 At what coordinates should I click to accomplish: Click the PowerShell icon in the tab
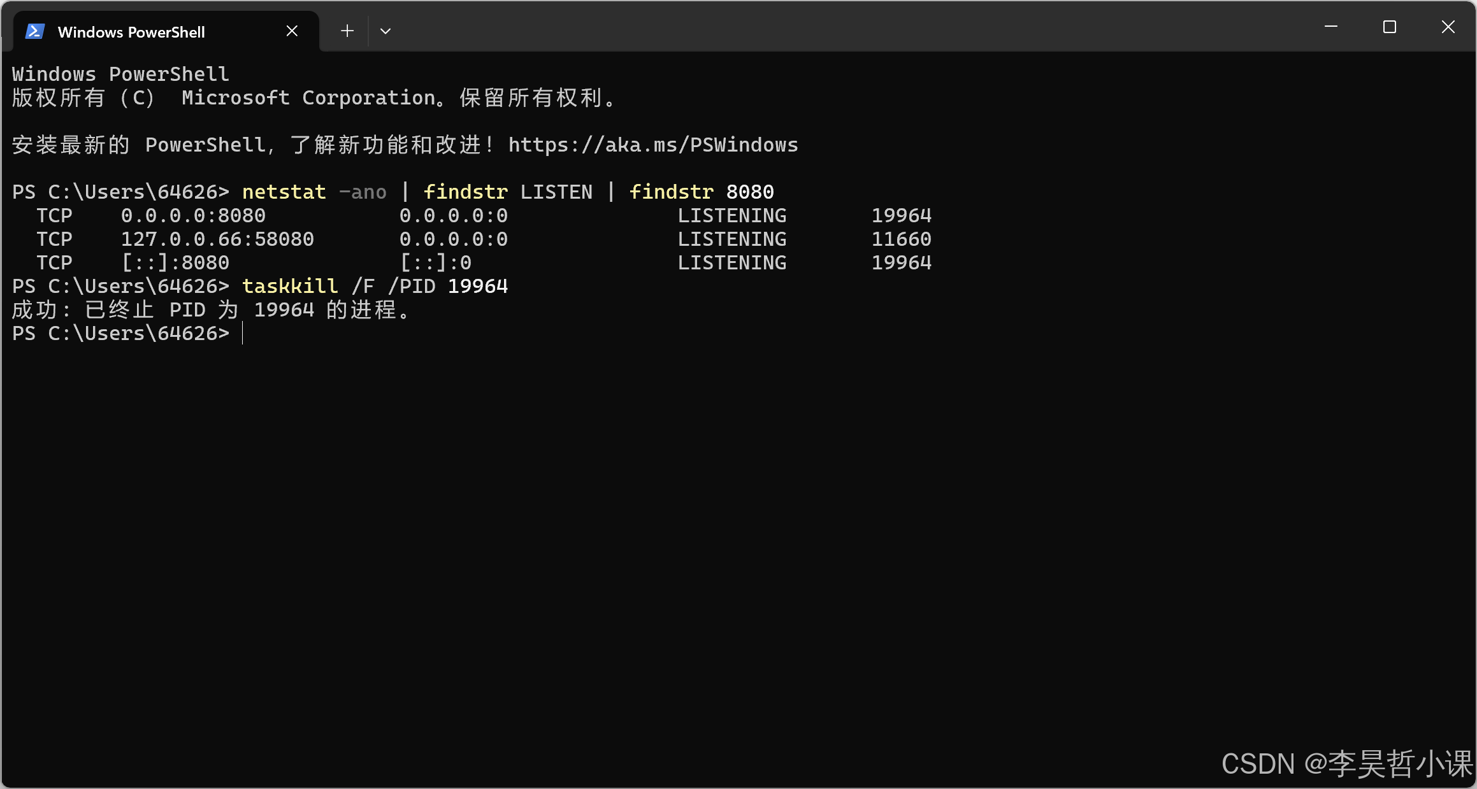tap(34, 31)
